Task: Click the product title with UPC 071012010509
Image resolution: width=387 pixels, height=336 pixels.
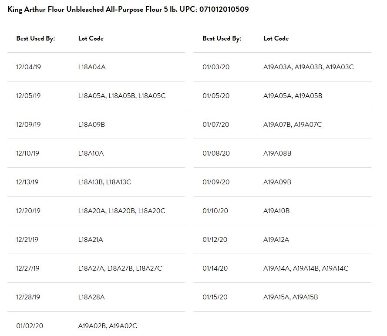Action: (x=128, y=10)
